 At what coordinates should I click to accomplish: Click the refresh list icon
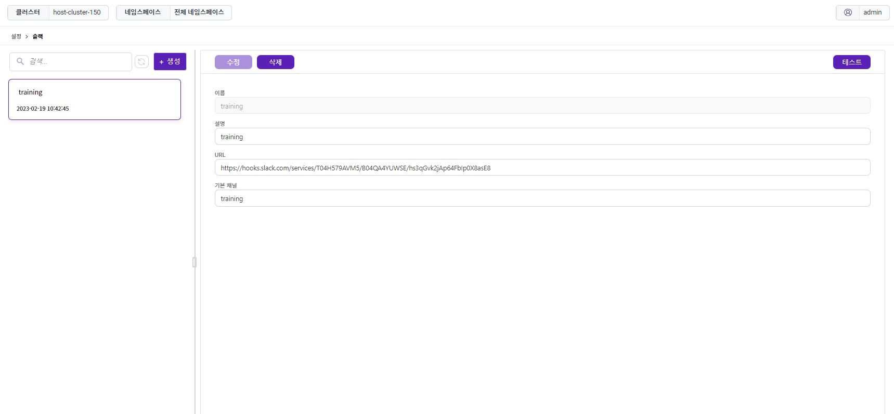[x=141, y=62]
